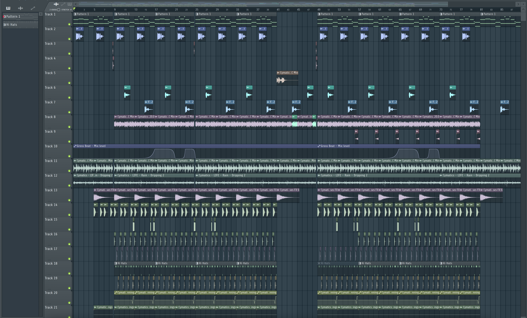Screen dimensions: 527x318
Task: Select automation clip focus icon in playlist header
Action: click(63, 4)
